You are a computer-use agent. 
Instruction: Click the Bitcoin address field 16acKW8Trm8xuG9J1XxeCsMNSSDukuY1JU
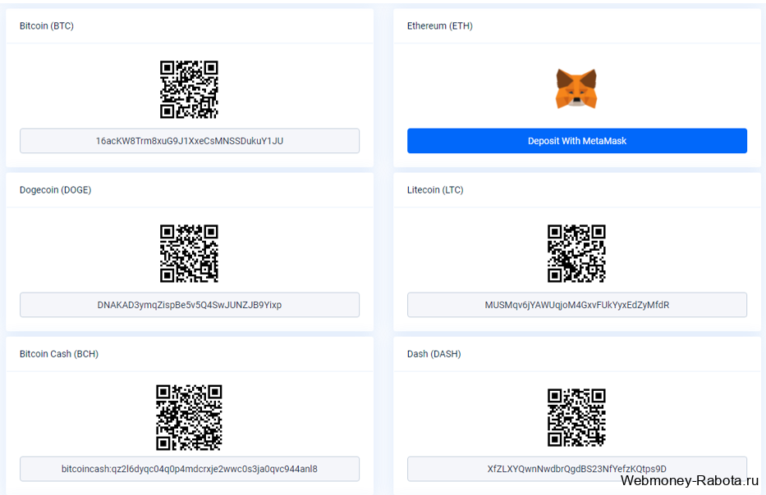point(190,141)
